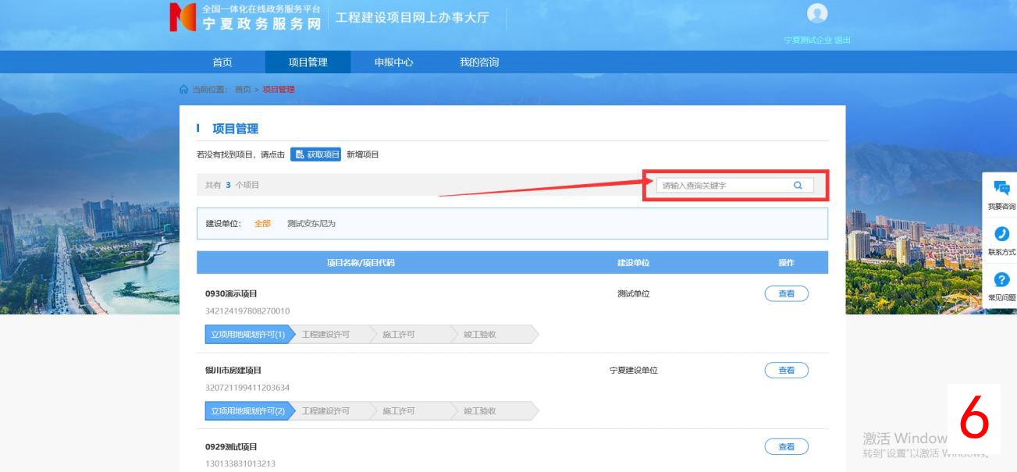Click the 获取项目 button

tap(316, 154)
